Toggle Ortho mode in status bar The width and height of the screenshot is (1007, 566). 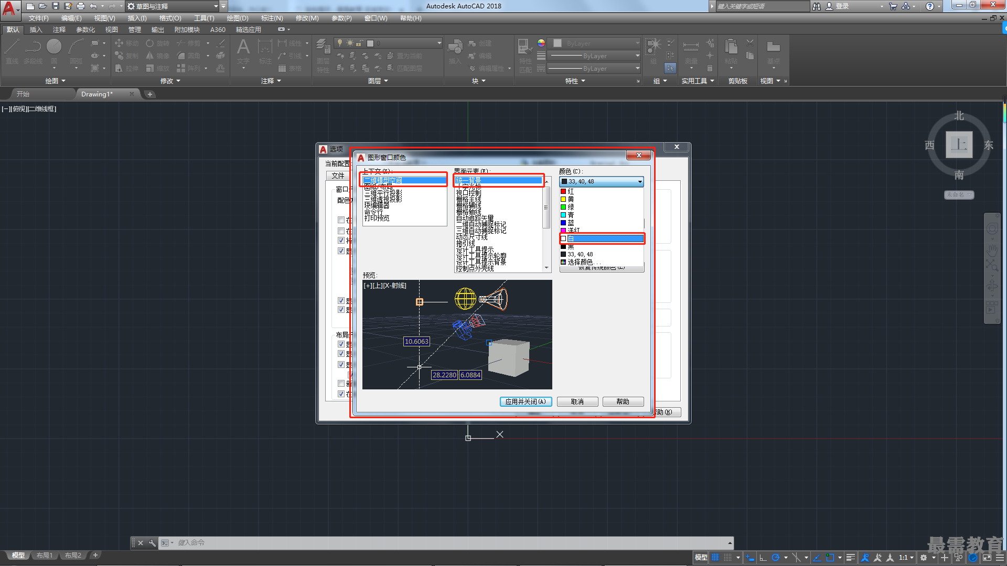(763, 558)
